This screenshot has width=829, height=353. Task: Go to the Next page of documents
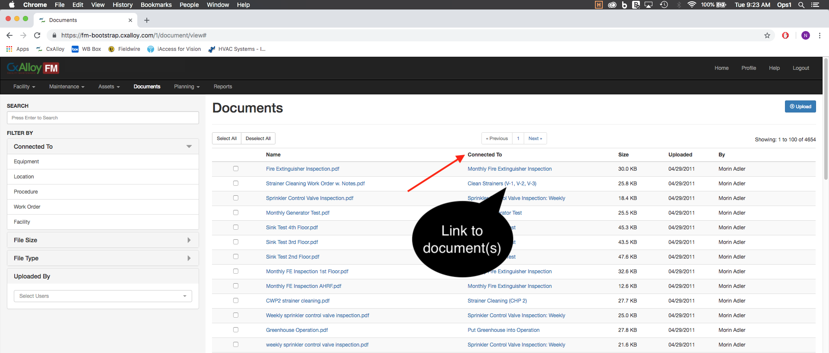coord(535,138)
